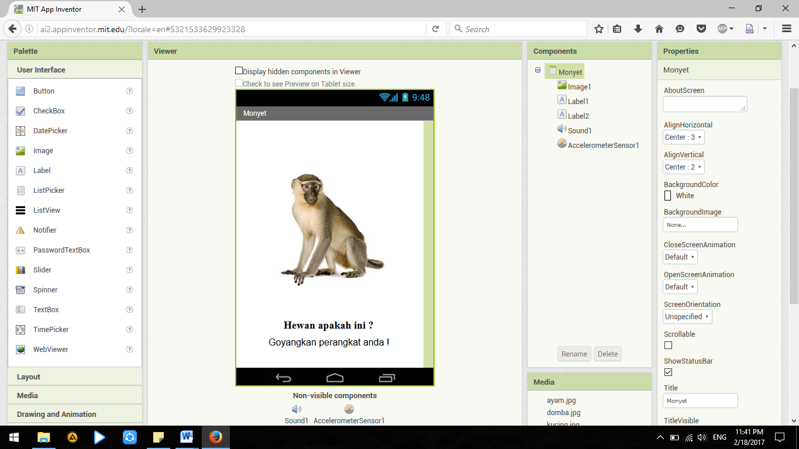
Task: Select the Sound1 non-visible component icon in Viewer
Action: click(297, 409)
